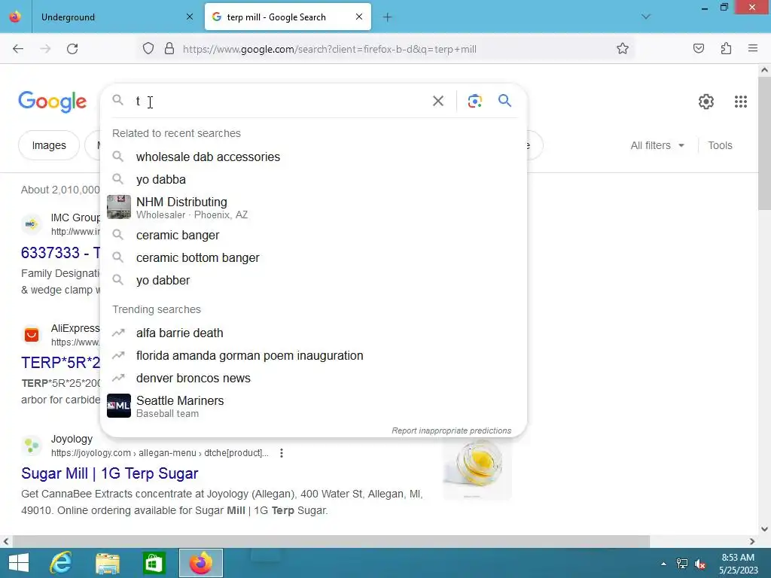Click the Firefox address bar URL
This screenshot has height=578, width=771.
330,49
